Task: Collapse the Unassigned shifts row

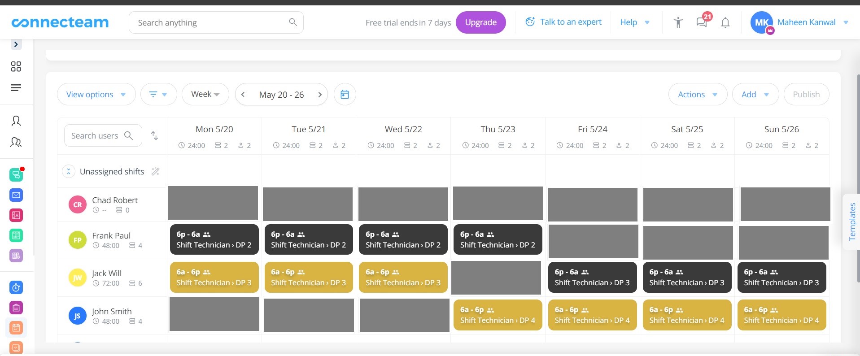Action: click(x=68, y=171)
